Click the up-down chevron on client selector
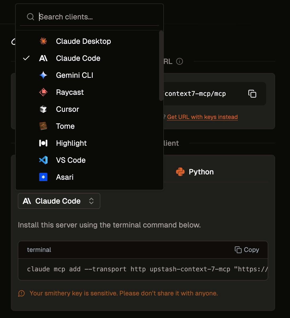The width and height of the screenshot is (290, 318). point(91,201)
